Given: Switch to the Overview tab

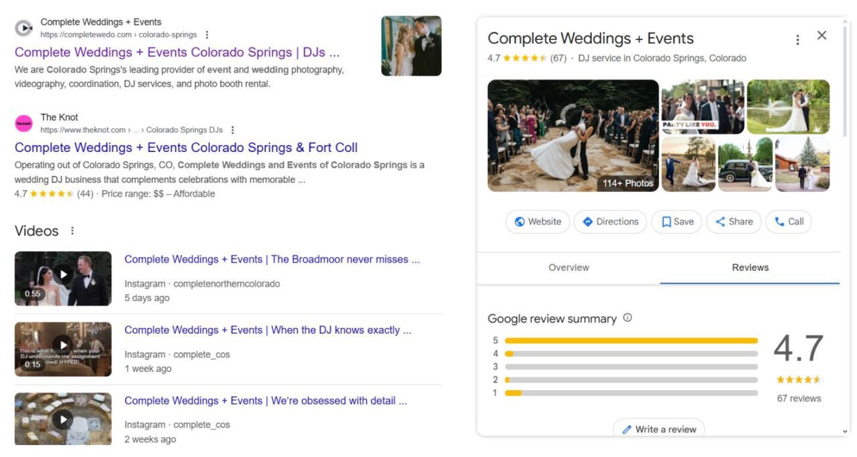Looking at the screenshot, I should (568, 268).
